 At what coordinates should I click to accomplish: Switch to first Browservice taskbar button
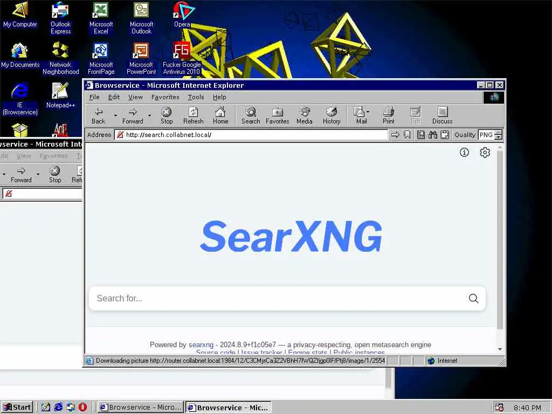pyautogui.click(x=141, y=408)
